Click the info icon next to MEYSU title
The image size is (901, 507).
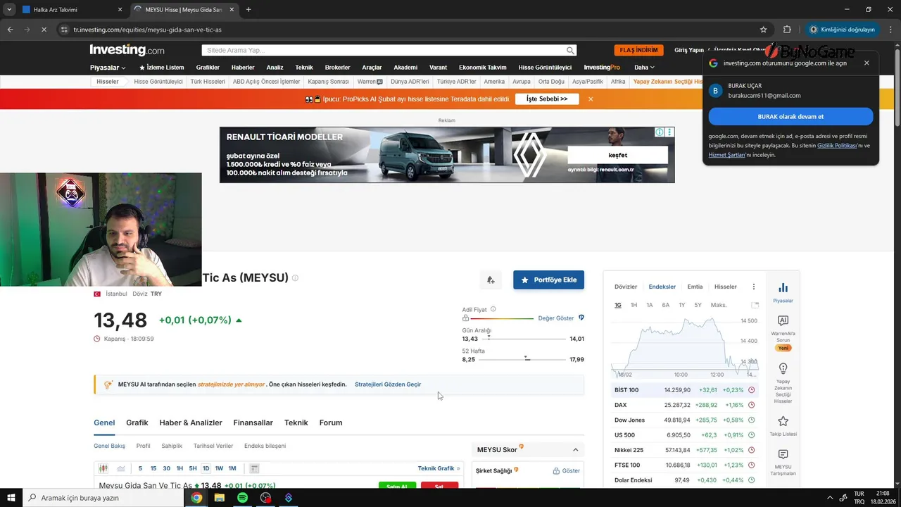[295, 278]
